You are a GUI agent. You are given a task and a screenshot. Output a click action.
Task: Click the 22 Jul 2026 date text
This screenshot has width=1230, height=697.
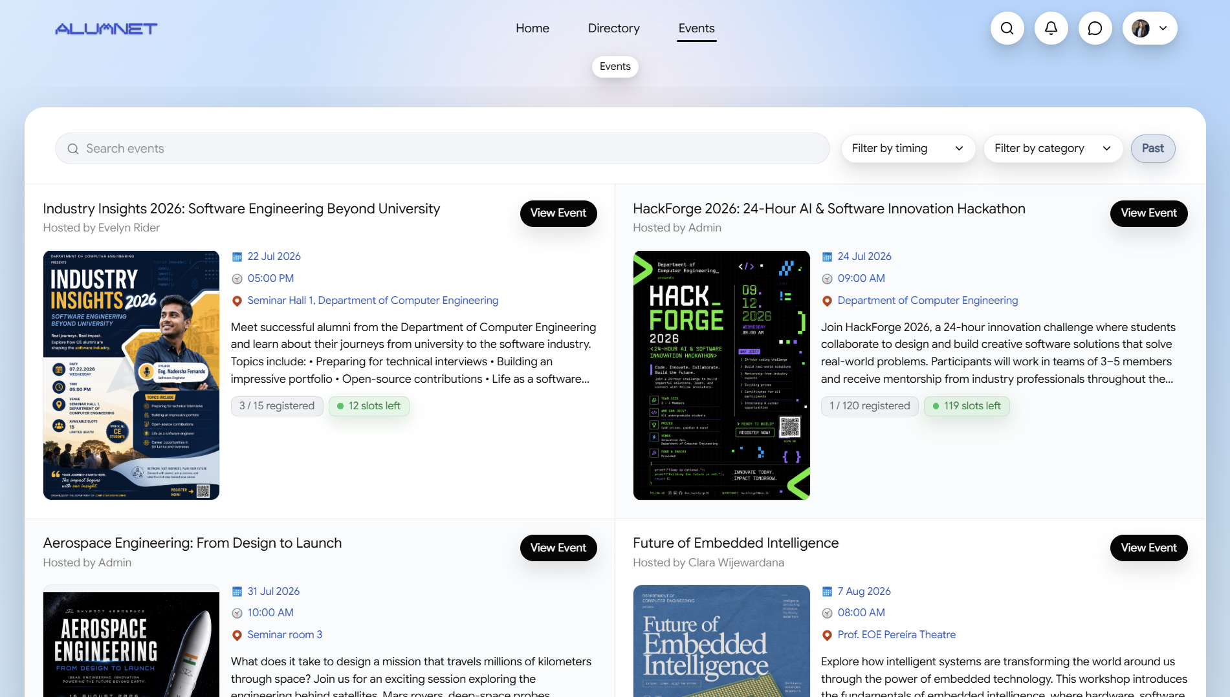(274, 257)
